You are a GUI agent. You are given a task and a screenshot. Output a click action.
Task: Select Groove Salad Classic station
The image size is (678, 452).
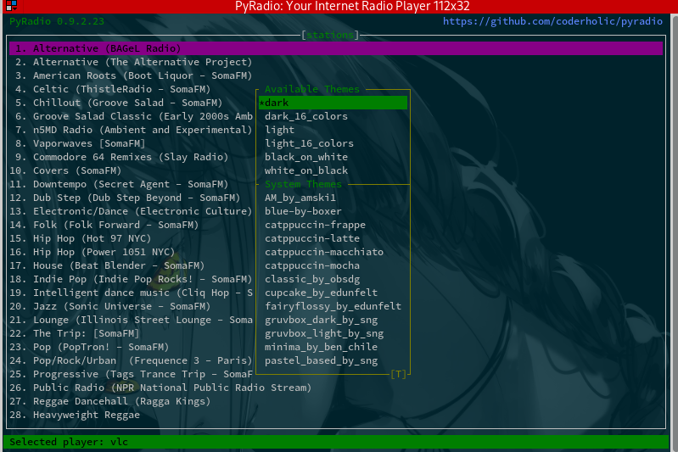pos(133,116)
